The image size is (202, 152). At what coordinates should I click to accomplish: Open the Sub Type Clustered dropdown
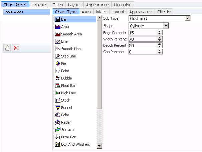[x=187, y=18]
